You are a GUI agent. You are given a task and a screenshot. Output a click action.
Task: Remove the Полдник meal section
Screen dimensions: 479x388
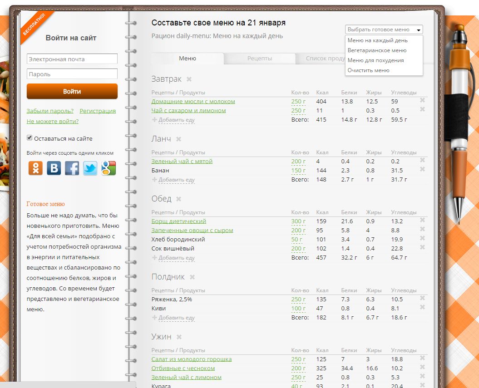(x=192, y=277)
